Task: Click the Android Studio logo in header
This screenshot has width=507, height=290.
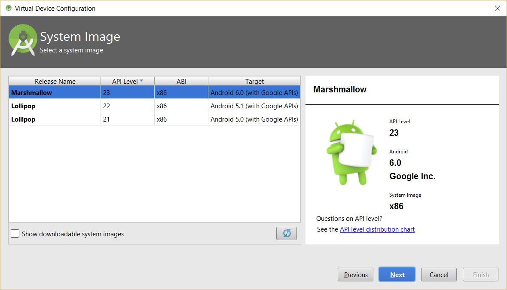Action: 23,40
